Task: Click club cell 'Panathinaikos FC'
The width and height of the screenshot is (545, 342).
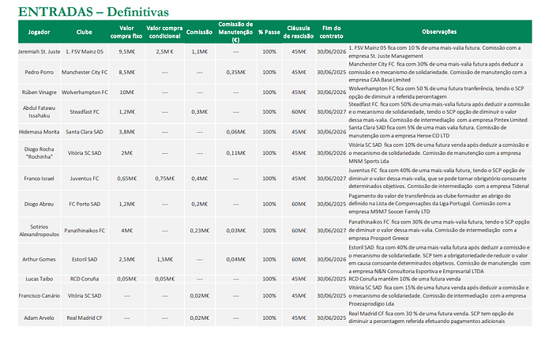Action: click(x=85, y=231)
